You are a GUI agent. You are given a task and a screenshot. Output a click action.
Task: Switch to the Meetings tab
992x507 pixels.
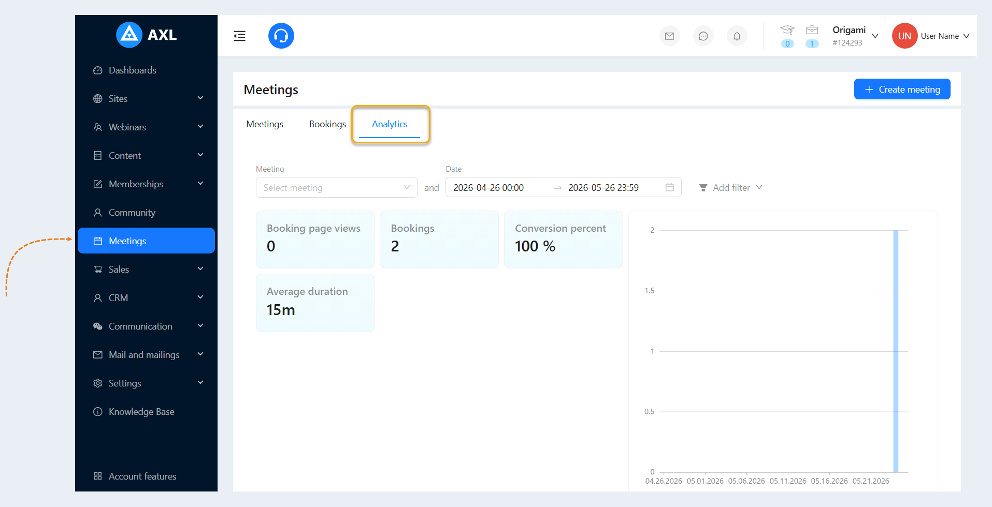coord(265,124)
